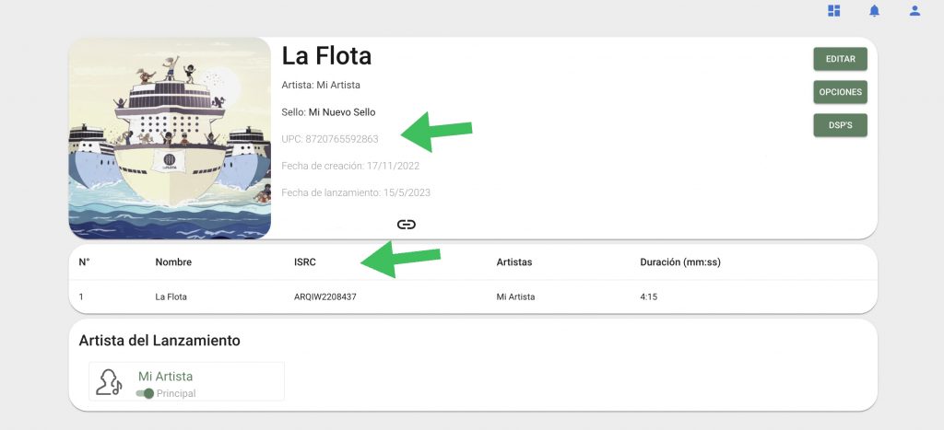The image size is (944, 430).
Task: Open the DSP'S button
Action: pos(841,125)
